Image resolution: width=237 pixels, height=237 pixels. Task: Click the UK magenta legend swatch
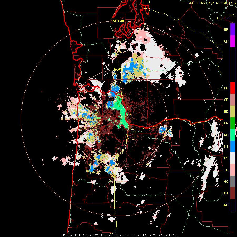point(233,41)
